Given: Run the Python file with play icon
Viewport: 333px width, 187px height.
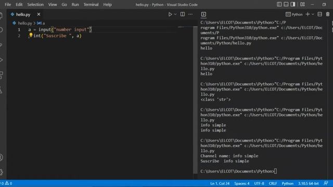Looking at the screenshot, I should 170,15.
